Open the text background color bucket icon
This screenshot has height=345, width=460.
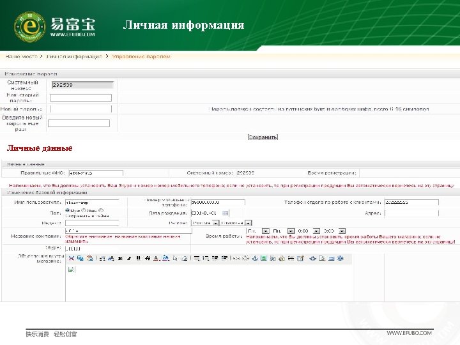pos(165,258)
